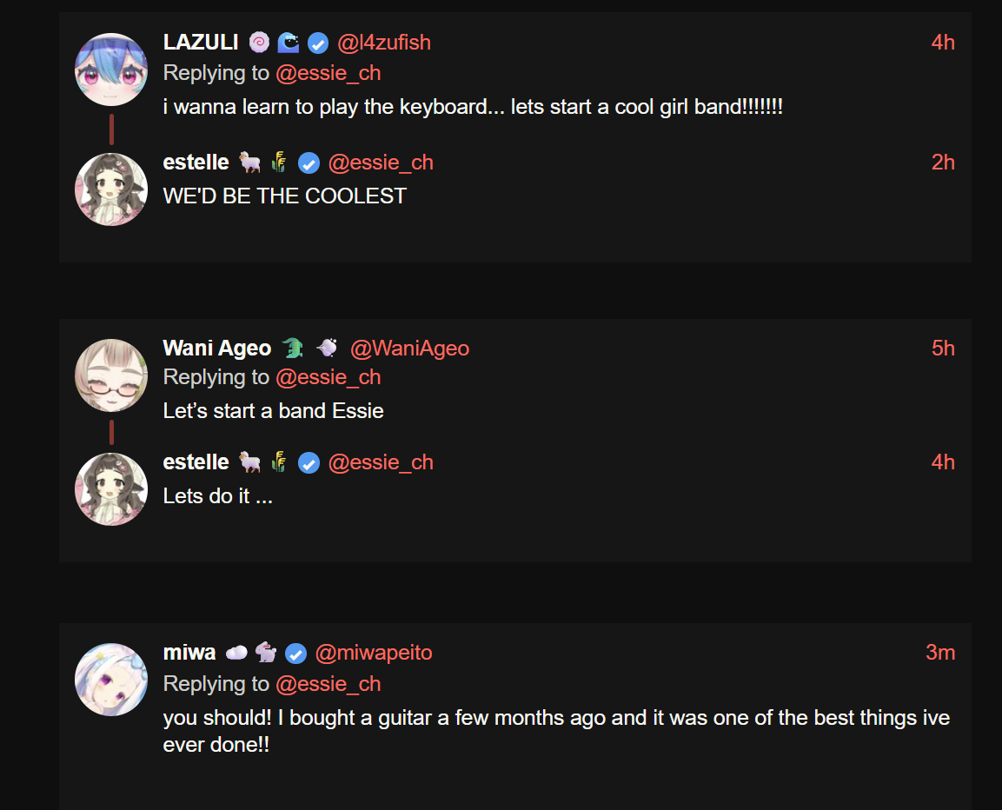Click the green crocodile emoji by Wani Ageo
The width and height of the screenshot is (1002, 810).
pyautogui.click(x=292, y=349)
